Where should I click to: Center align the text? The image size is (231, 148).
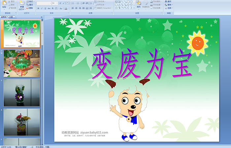pyautogui.click(x=76, y=8)
